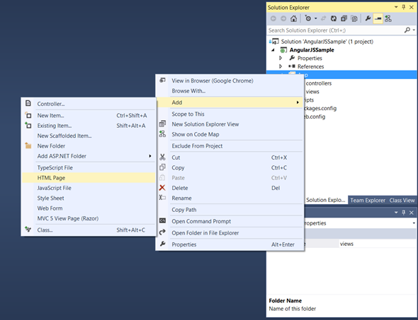Toggle auto-hide pin for Solution Explorer
The height and width of the screenshot is (320, 418).
point(404,7)
